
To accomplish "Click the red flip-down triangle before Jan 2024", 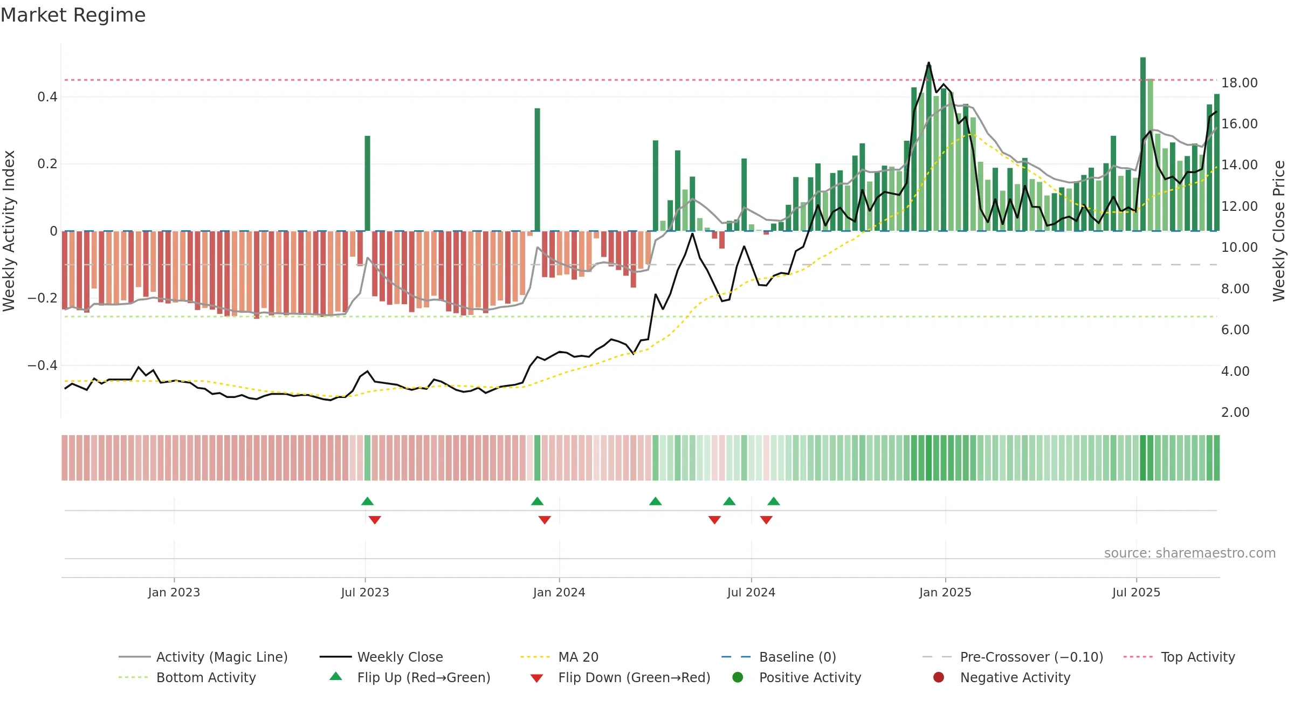I will [x=545, y=520].
